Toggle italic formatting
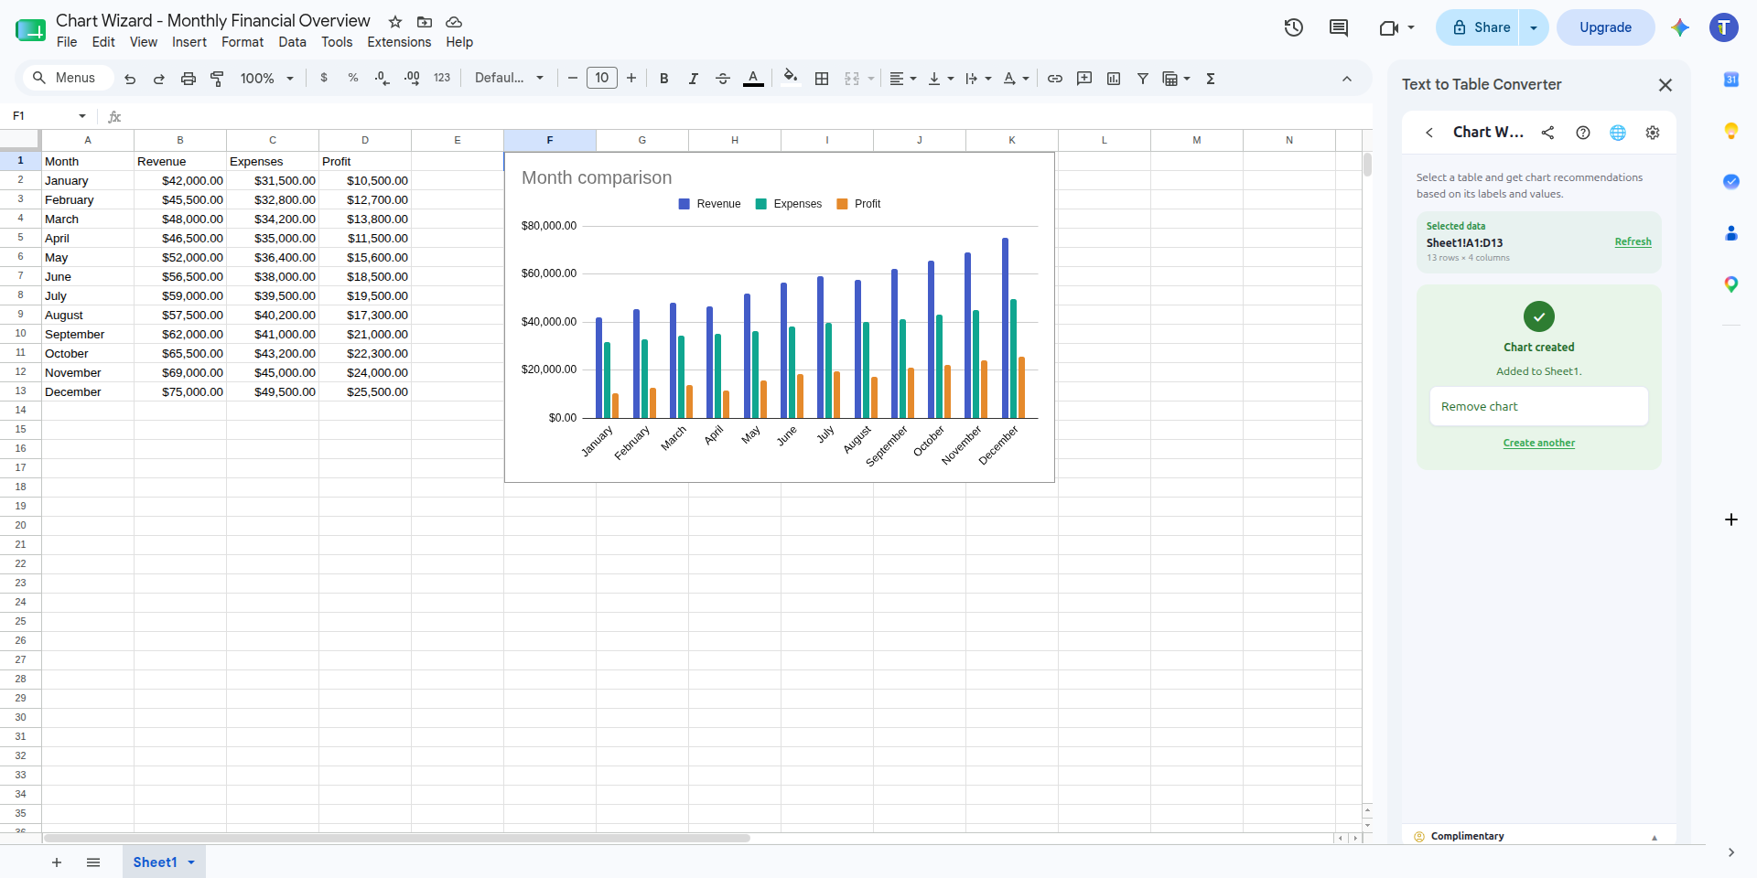 694,79
